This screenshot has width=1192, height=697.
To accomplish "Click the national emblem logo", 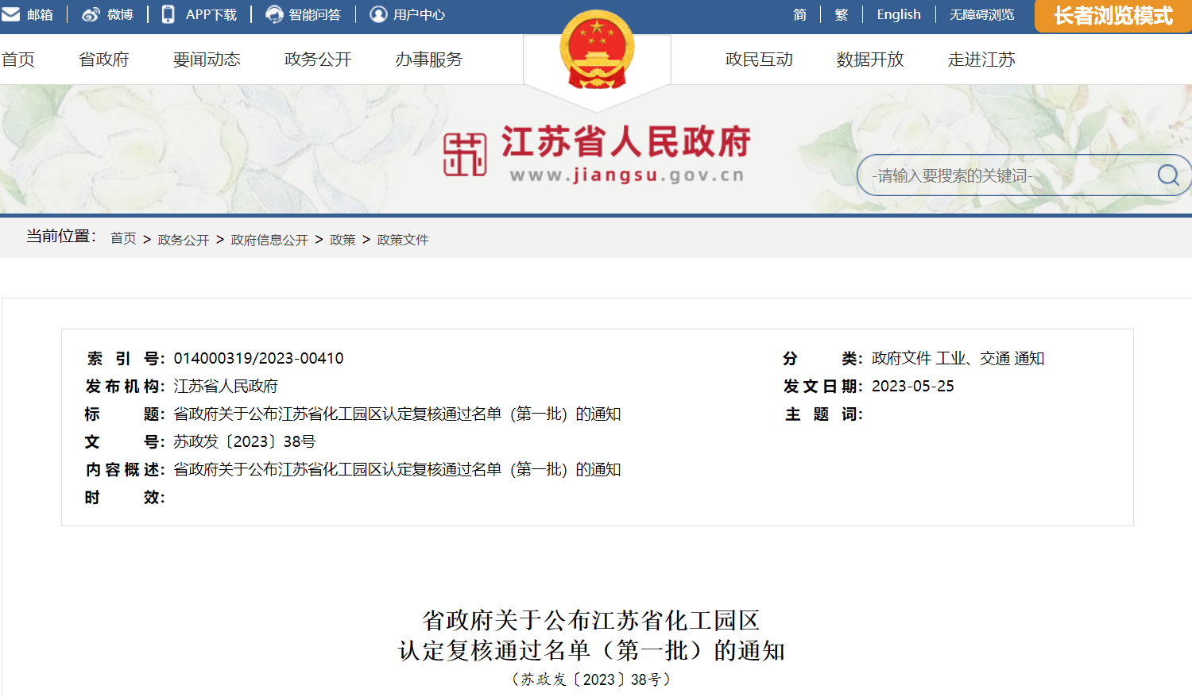I will (x=597, y=51).
